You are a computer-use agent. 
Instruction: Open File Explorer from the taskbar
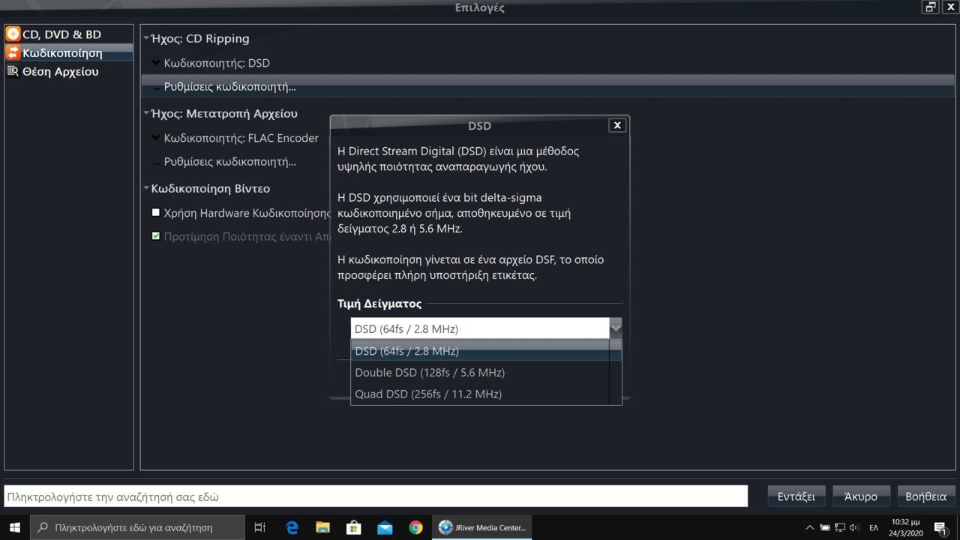[322, 527]
